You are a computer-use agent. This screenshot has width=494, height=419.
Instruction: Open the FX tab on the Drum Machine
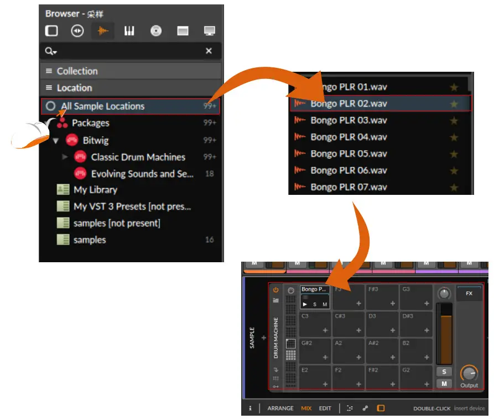point(470,293)
